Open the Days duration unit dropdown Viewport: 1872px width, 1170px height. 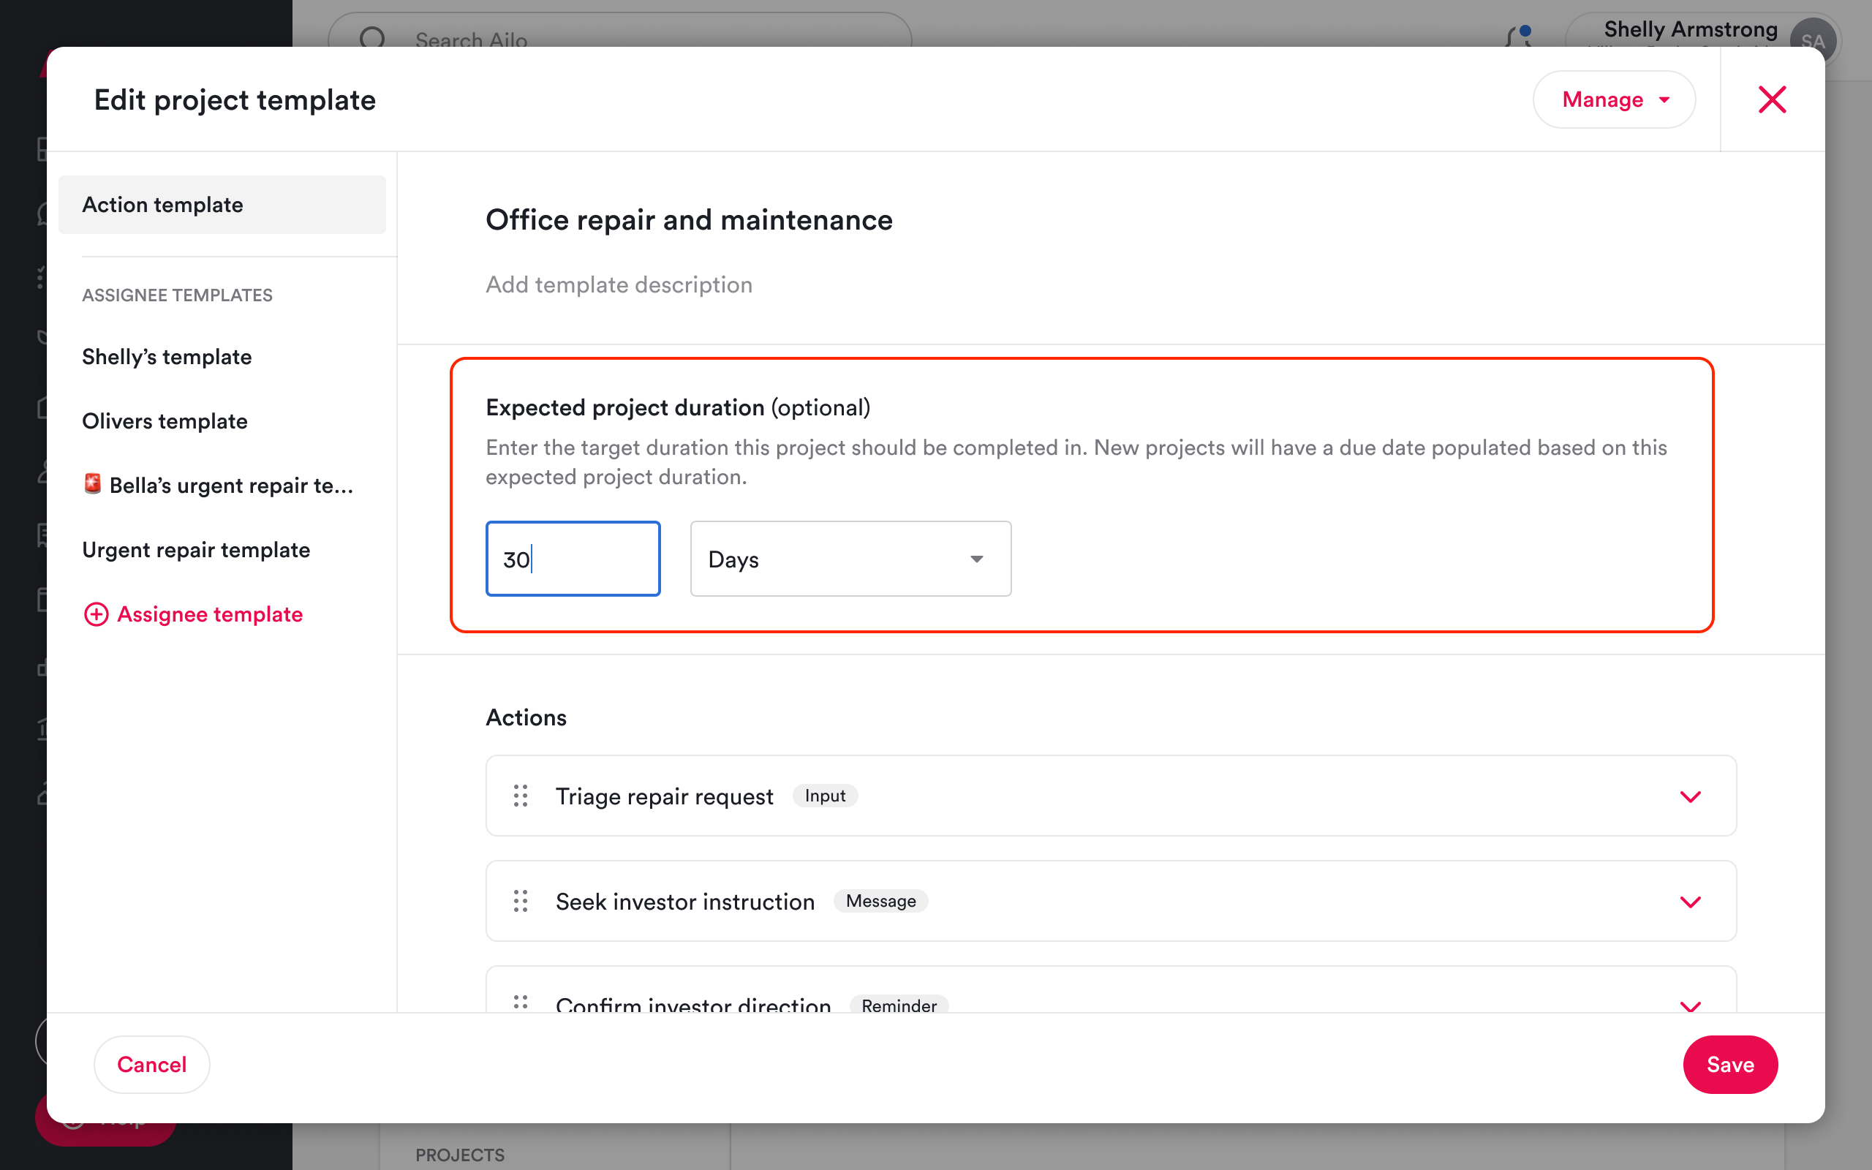click(x=850, y=559)
